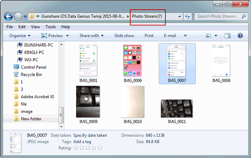Open the Help question mark icon
This screenshot has height=158, width=251.
click(240, 35)
